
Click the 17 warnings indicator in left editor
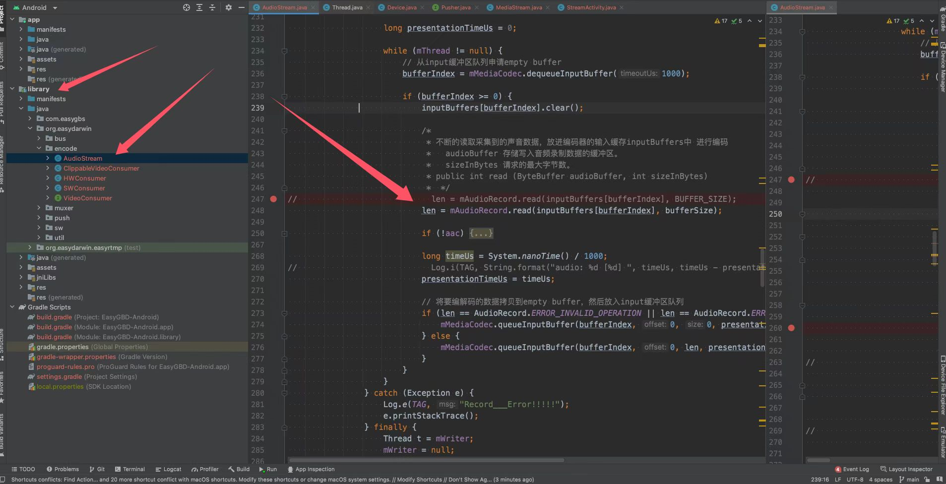coord(721,21)
